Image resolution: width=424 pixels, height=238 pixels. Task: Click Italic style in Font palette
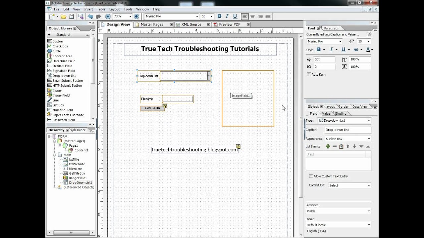[331, 50]
